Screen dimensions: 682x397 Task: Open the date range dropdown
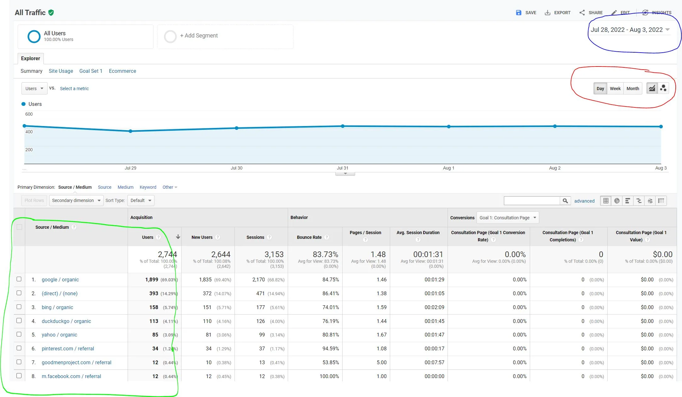630,30
